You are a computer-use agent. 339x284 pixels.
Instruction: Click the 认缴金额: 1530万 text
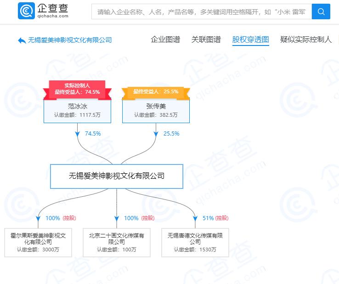click(195, 250)
